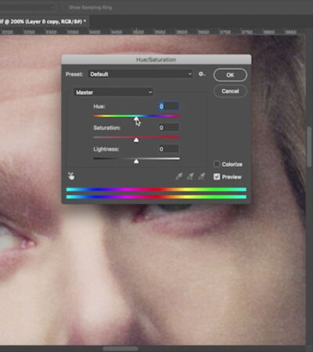Select the first eyedropper tool
Screen dimensions: 313x352
coord(179,177)
